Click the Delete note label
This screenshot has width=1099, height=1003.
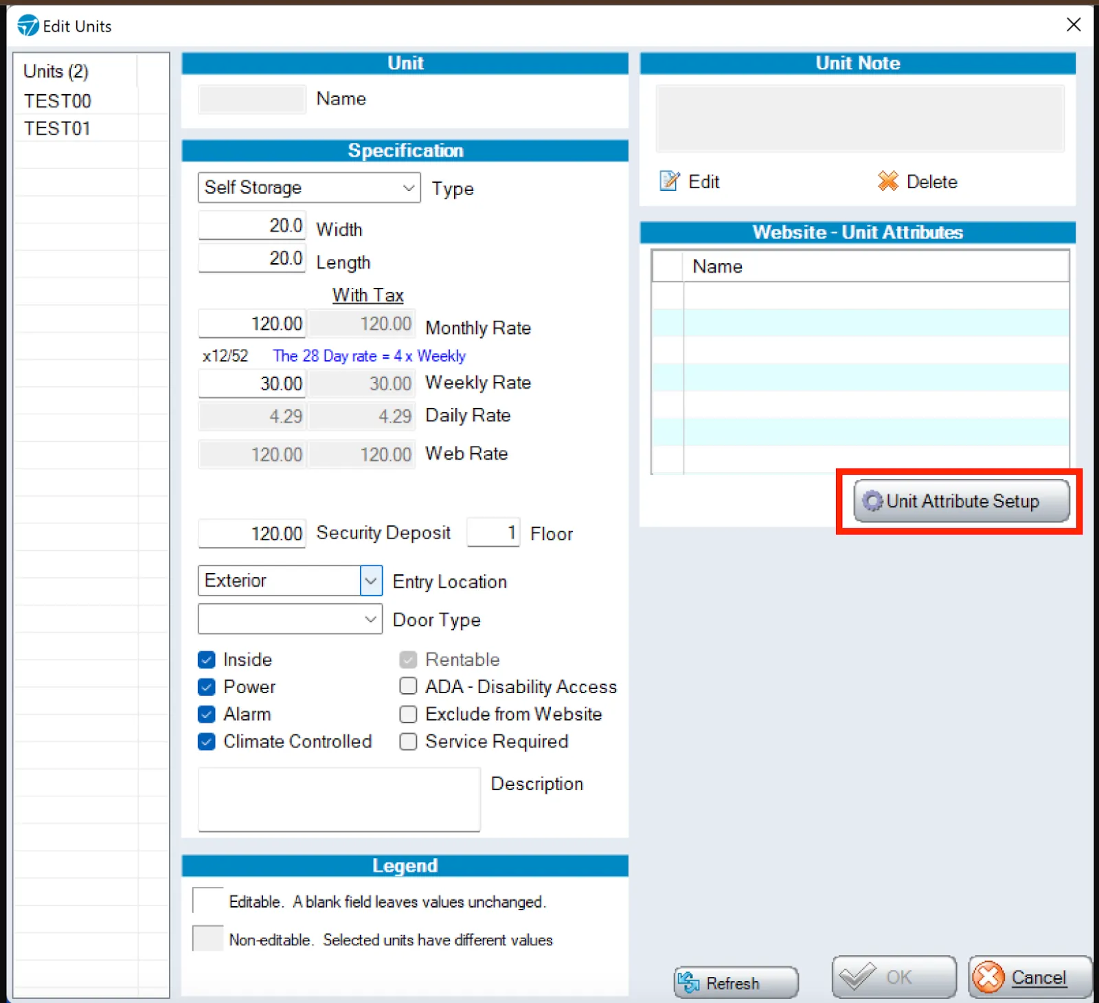[x=932, y=181]
